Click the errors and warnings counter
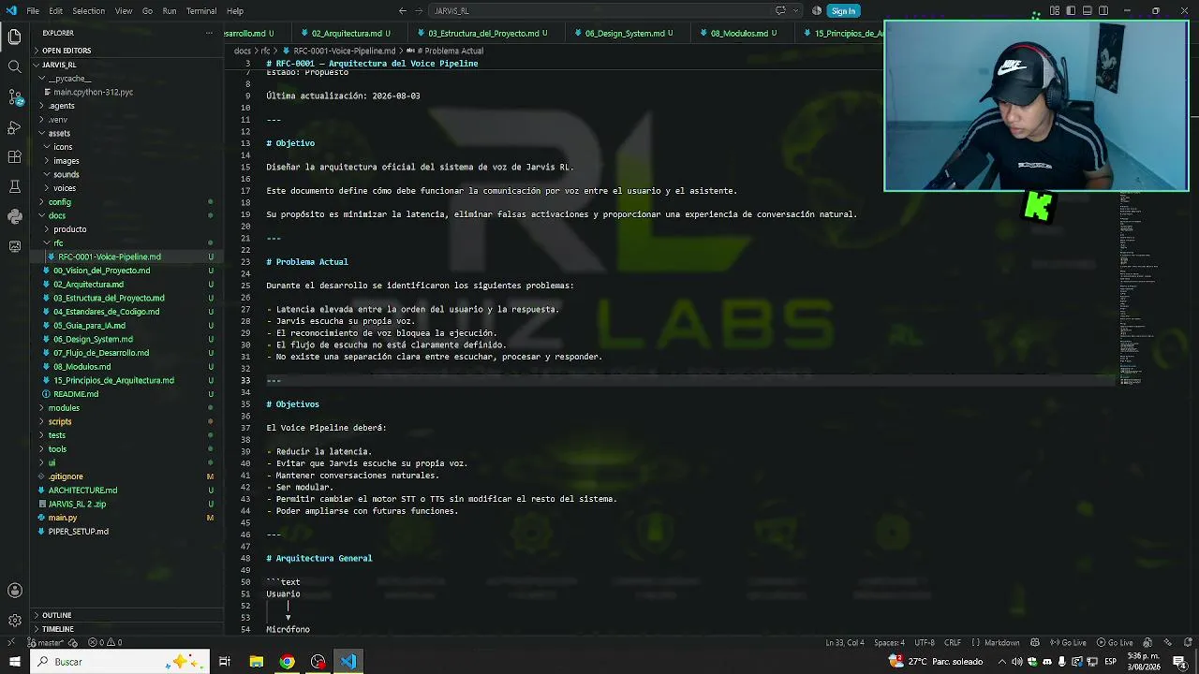Image resolution: width=1199 pixels, height=674 pixels. [x=106, y=643]
